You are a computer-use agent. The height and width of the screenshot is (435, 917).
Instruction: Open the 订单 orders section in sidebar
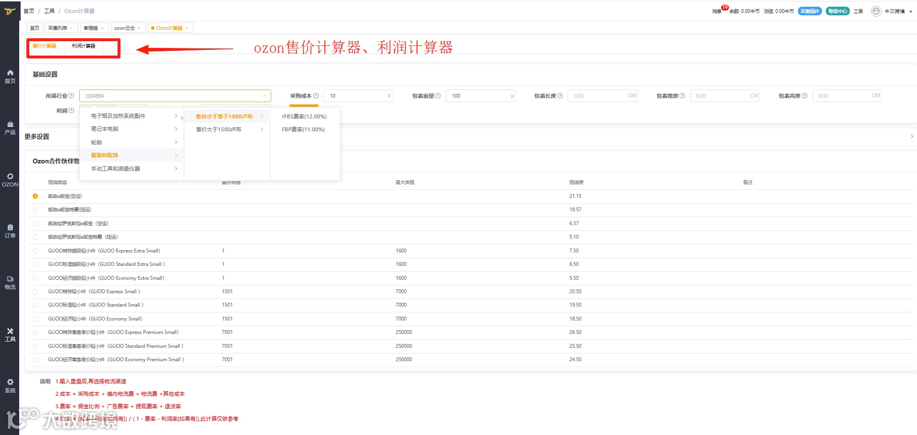(10, 231)
